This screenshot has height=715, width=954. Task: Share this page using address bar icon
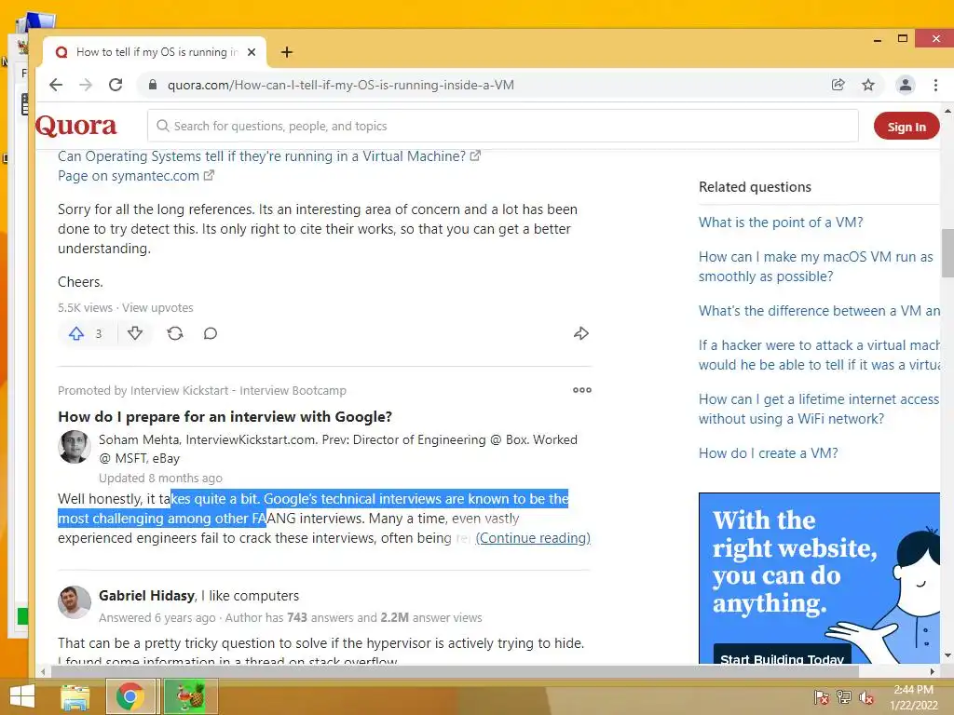(x=838, y=85)
